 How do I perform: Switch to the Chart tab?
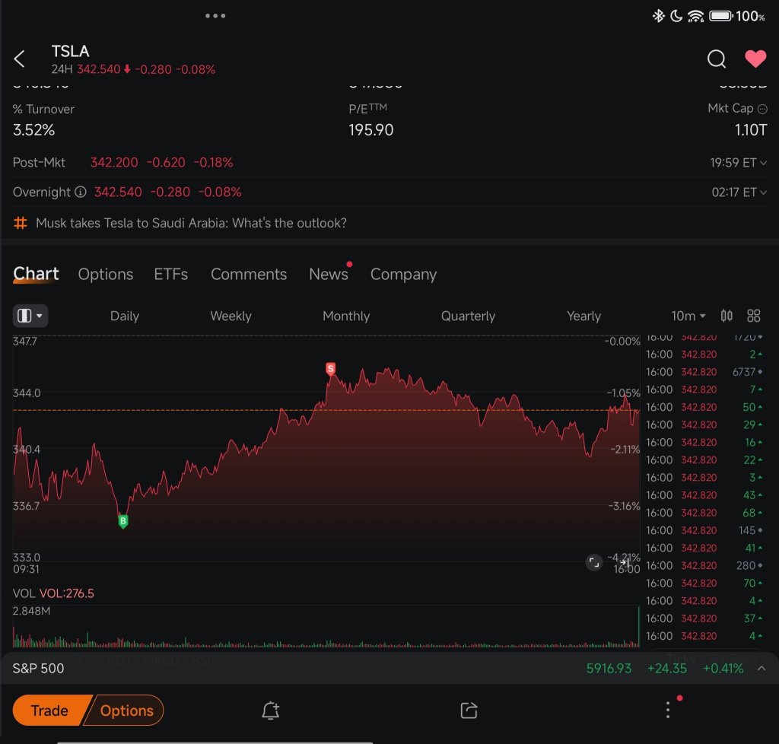[36, 274]
